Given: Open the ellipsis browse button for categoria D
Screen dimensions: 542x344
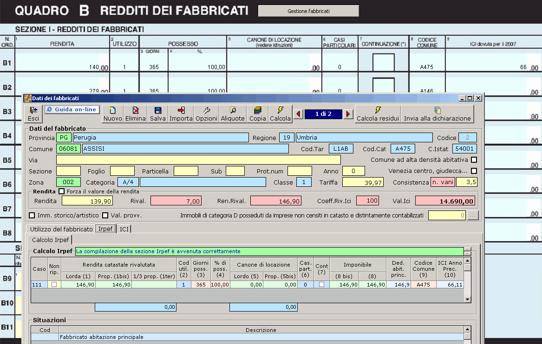Looking at the screenshot, I should tap(472, 215).
